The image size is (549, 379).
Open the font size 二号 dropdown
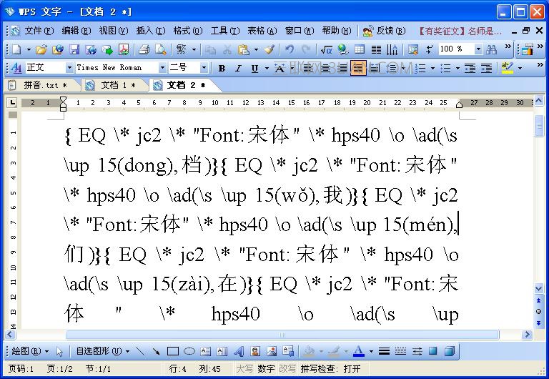coord(204,68)
